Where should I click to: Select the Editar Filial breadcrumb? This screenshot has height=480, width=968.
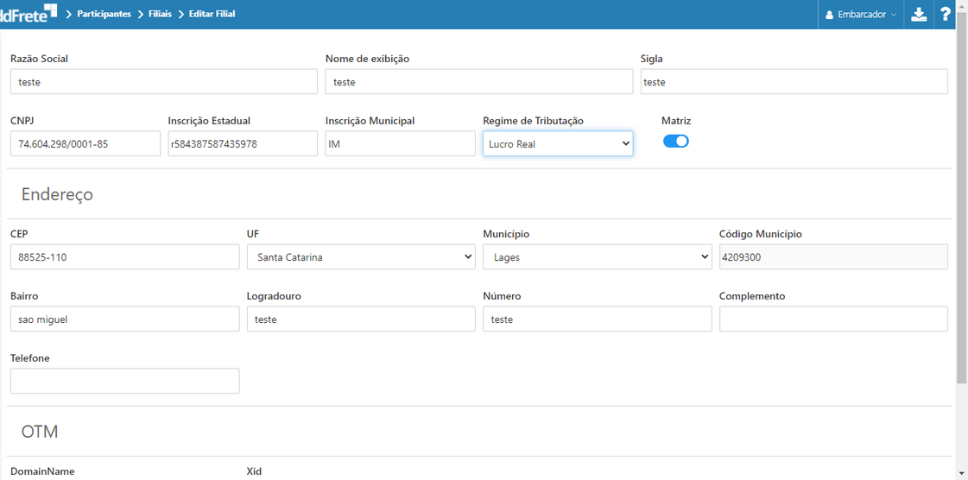[212, 14]
